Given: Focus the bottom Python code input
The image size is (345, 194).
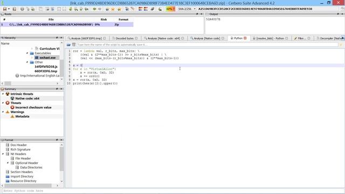Looking at the screenshot, I should point(172,191).
